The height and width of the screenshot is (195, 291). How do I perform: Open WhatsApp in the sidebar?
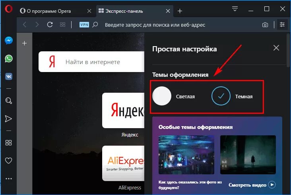9,58
